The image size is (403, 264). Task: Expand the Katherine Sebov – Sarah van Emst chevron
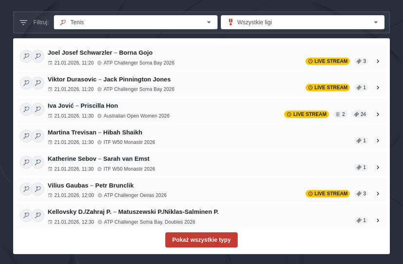(x=378, y=168)
